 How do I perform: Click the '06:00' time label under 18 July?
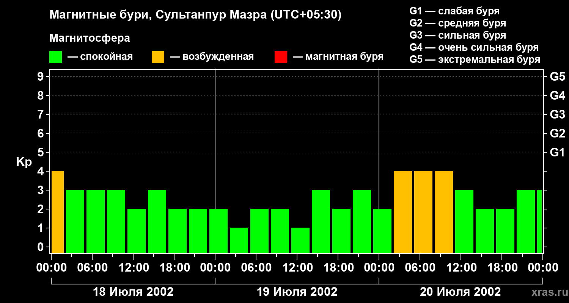pyautogui.click(x=92, y=268)
